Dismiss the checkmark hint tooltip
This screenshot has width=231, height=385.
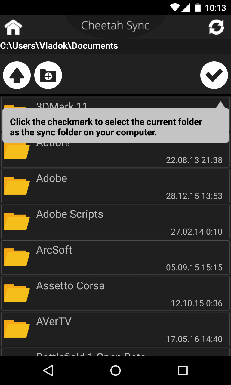pos(115,125)
